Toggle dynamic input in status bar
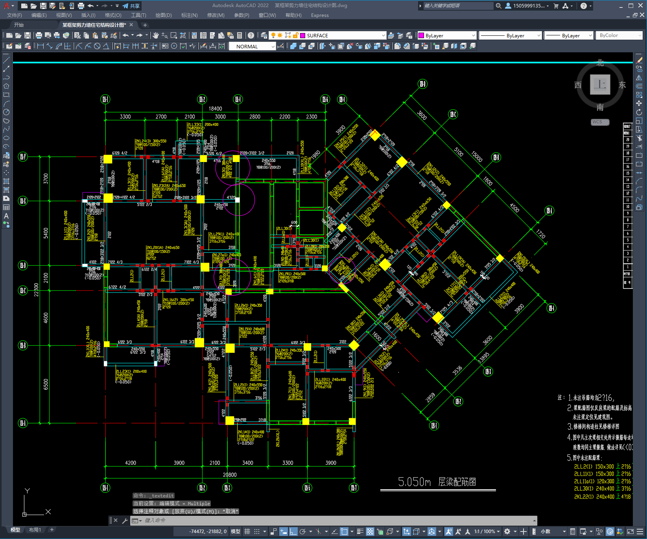 pos(284,532)
